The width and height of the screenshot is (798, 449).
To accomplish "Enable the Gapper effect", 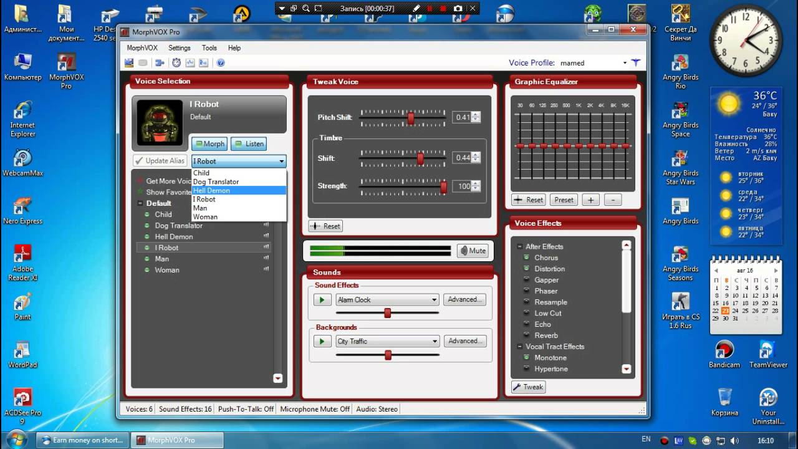I will (526, 280).
